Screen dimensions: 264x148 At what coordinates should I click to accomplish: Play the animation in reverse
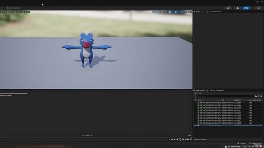[177, 139]
